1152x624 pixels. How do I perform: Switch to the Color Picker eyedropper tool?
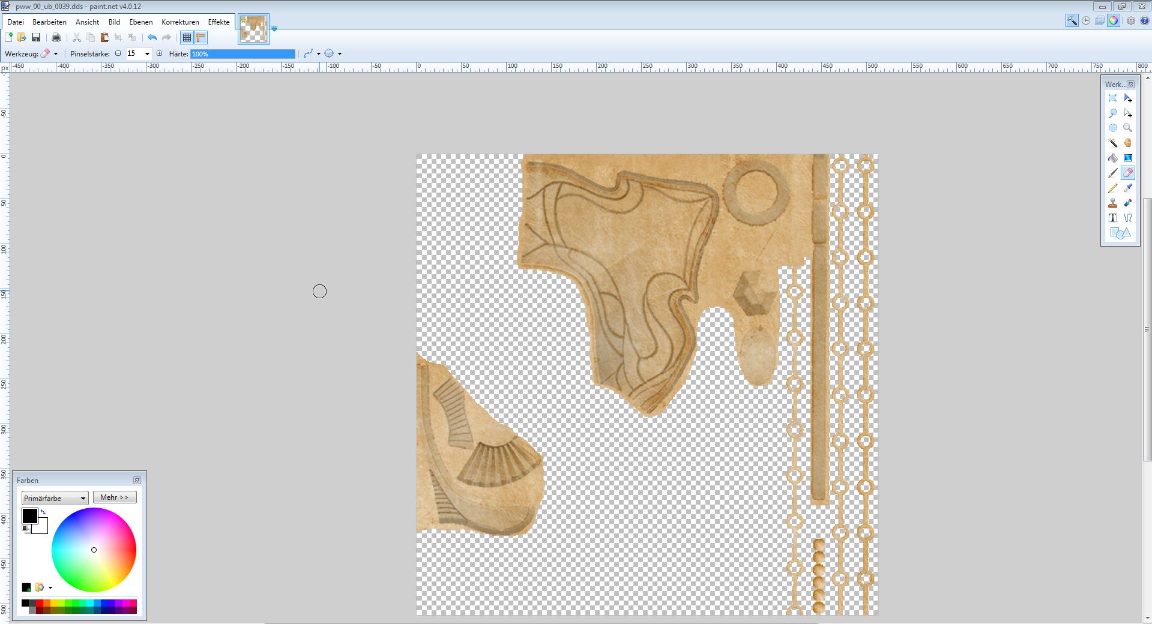[1127, 188]
